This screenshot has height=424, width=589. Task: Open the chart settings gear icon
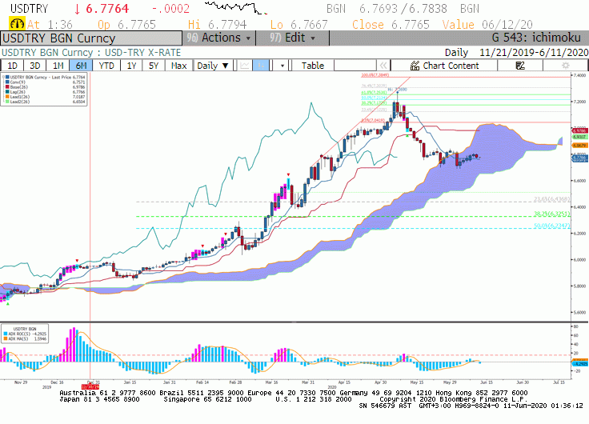coord(565,66)
